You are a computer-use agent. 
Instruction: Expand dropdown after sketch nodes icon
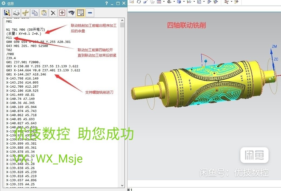point(231,2)
